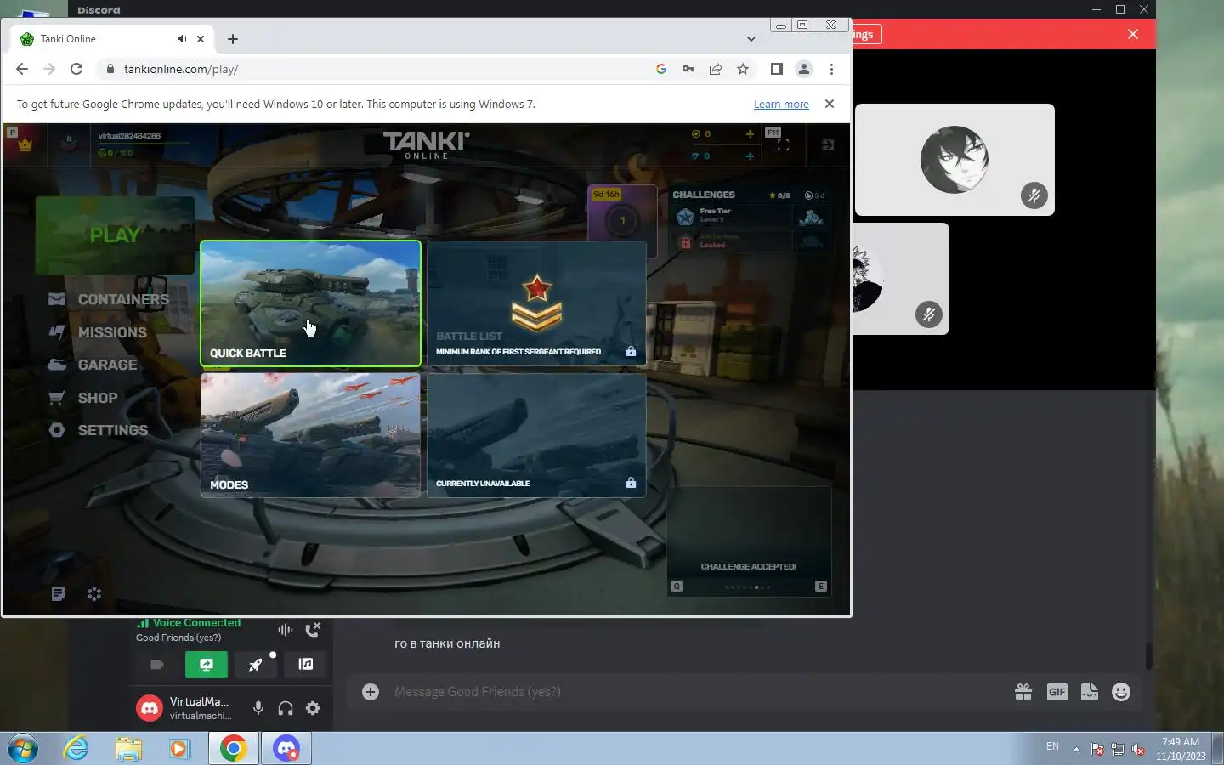Add attachment with plus button
This screenshot has height=765, width=1224.
[x=371, y=692]
